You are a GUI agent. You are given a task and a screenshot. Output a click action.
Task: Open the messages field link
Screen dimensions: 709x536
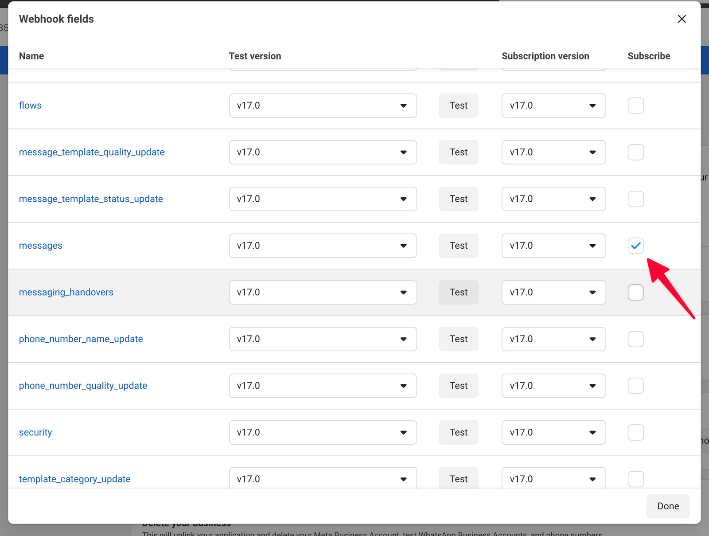pos(40,246)
